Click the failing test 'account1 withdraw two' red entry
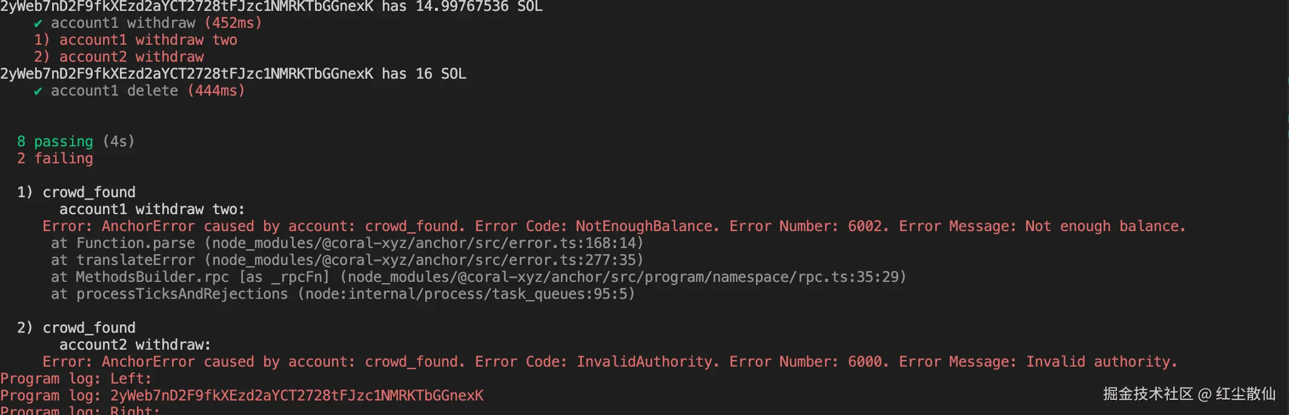The width and height of the screenshot is (1289, 415). 147,40
